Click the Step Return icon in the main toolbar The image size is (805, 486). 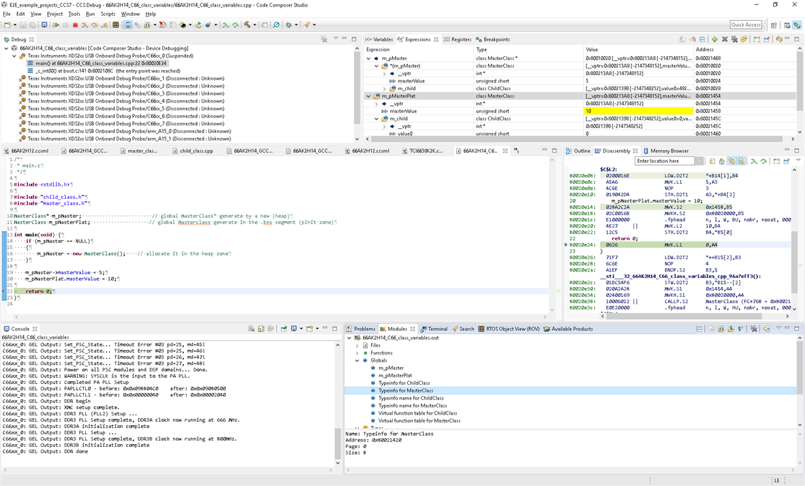[x=104, y=25]
